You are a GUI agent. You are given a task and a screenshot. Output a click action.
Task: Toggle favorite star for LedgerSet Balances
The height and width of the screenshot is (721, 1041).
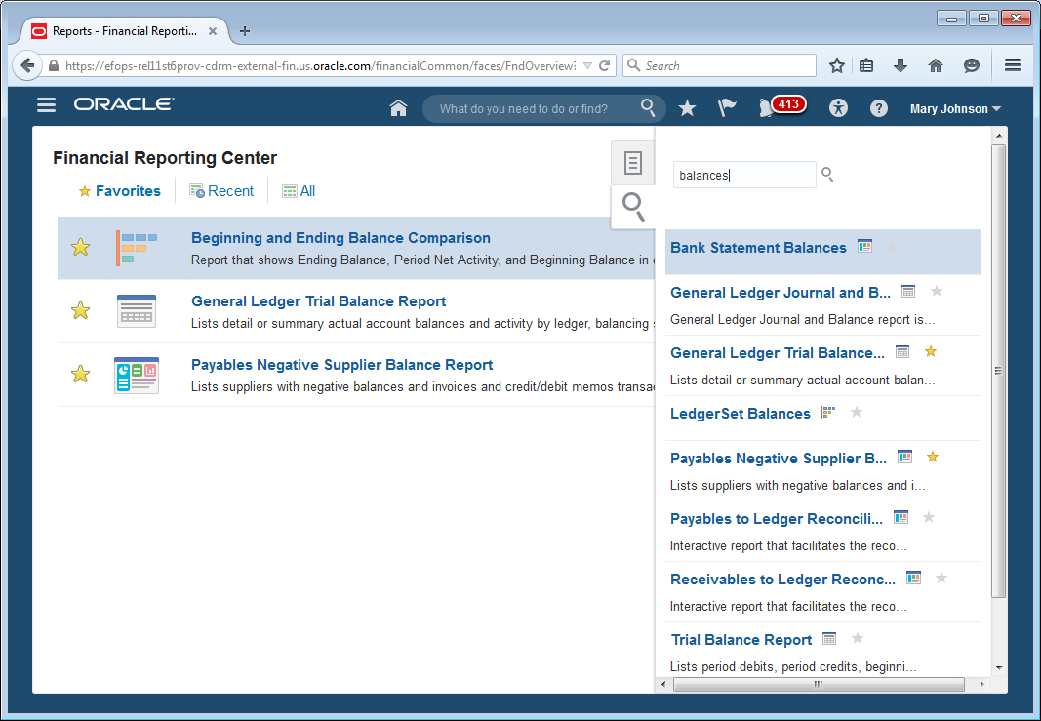(x=857, y=412)
